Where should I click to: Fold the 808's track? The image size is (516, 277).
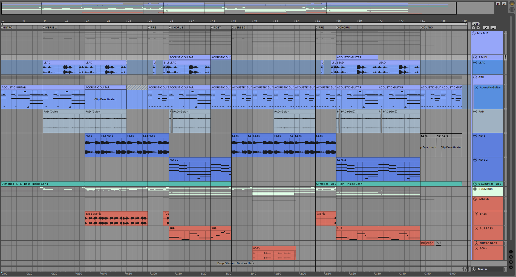pos(477,249)
